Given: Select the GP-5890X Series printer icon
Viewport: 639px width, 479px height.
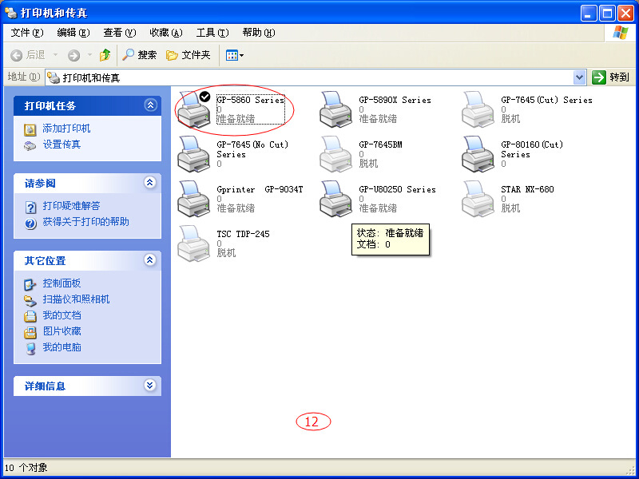Looking at the screenshot, I should tap(335, 109).
